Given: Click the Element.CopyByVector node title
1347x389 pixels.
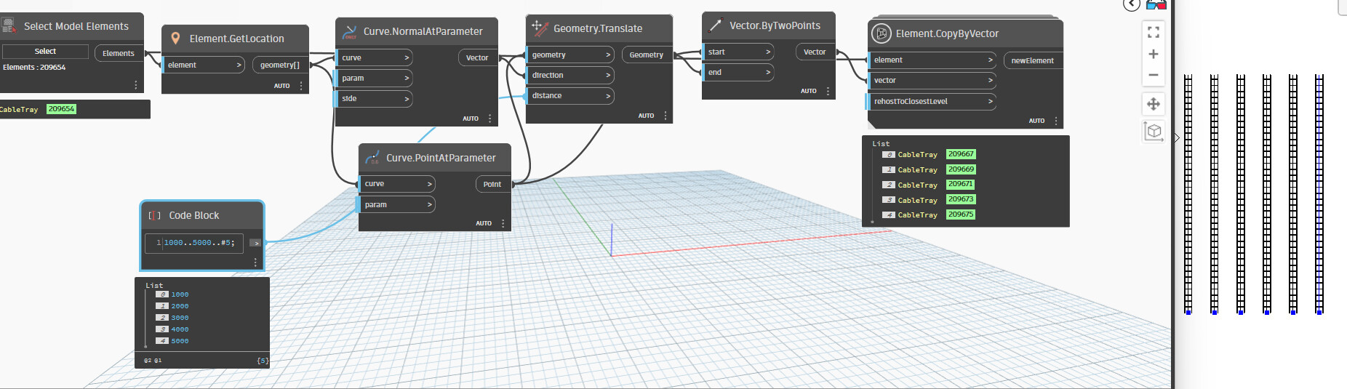Looking at the screenshot, I should pyautogui.click(x=947, y=33).
